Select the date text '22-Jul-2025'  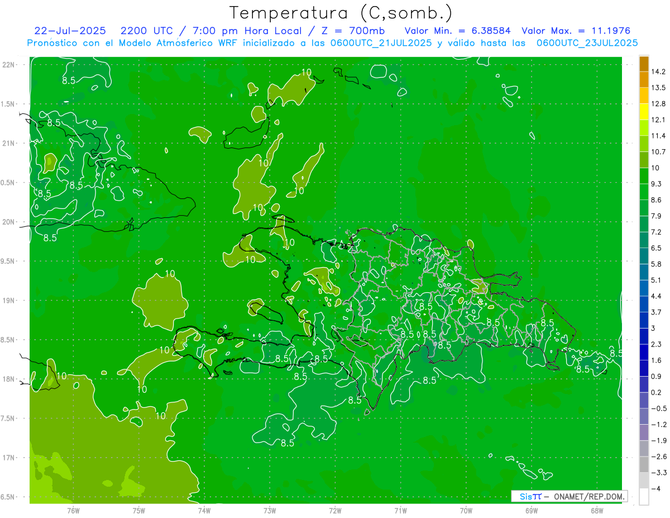tap(70, 31)
